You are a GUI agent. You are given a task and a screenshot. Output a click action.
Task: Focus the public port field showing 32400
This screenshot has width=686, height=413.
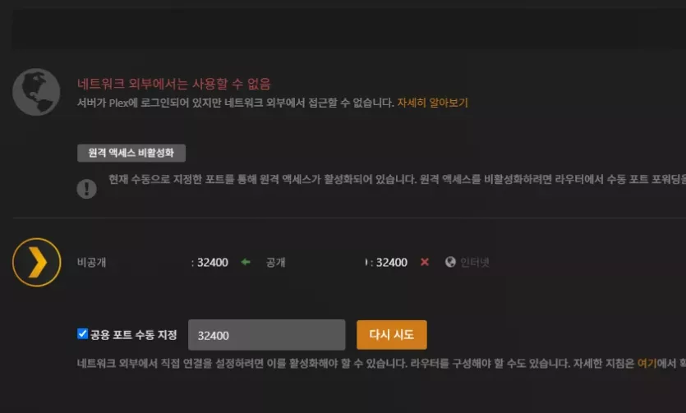(x=266, y=335)
